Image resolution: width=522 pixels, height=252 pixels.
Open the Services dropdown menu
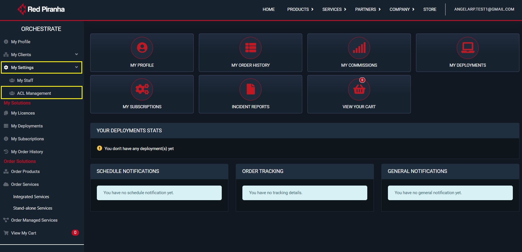[x=334, y=9]
